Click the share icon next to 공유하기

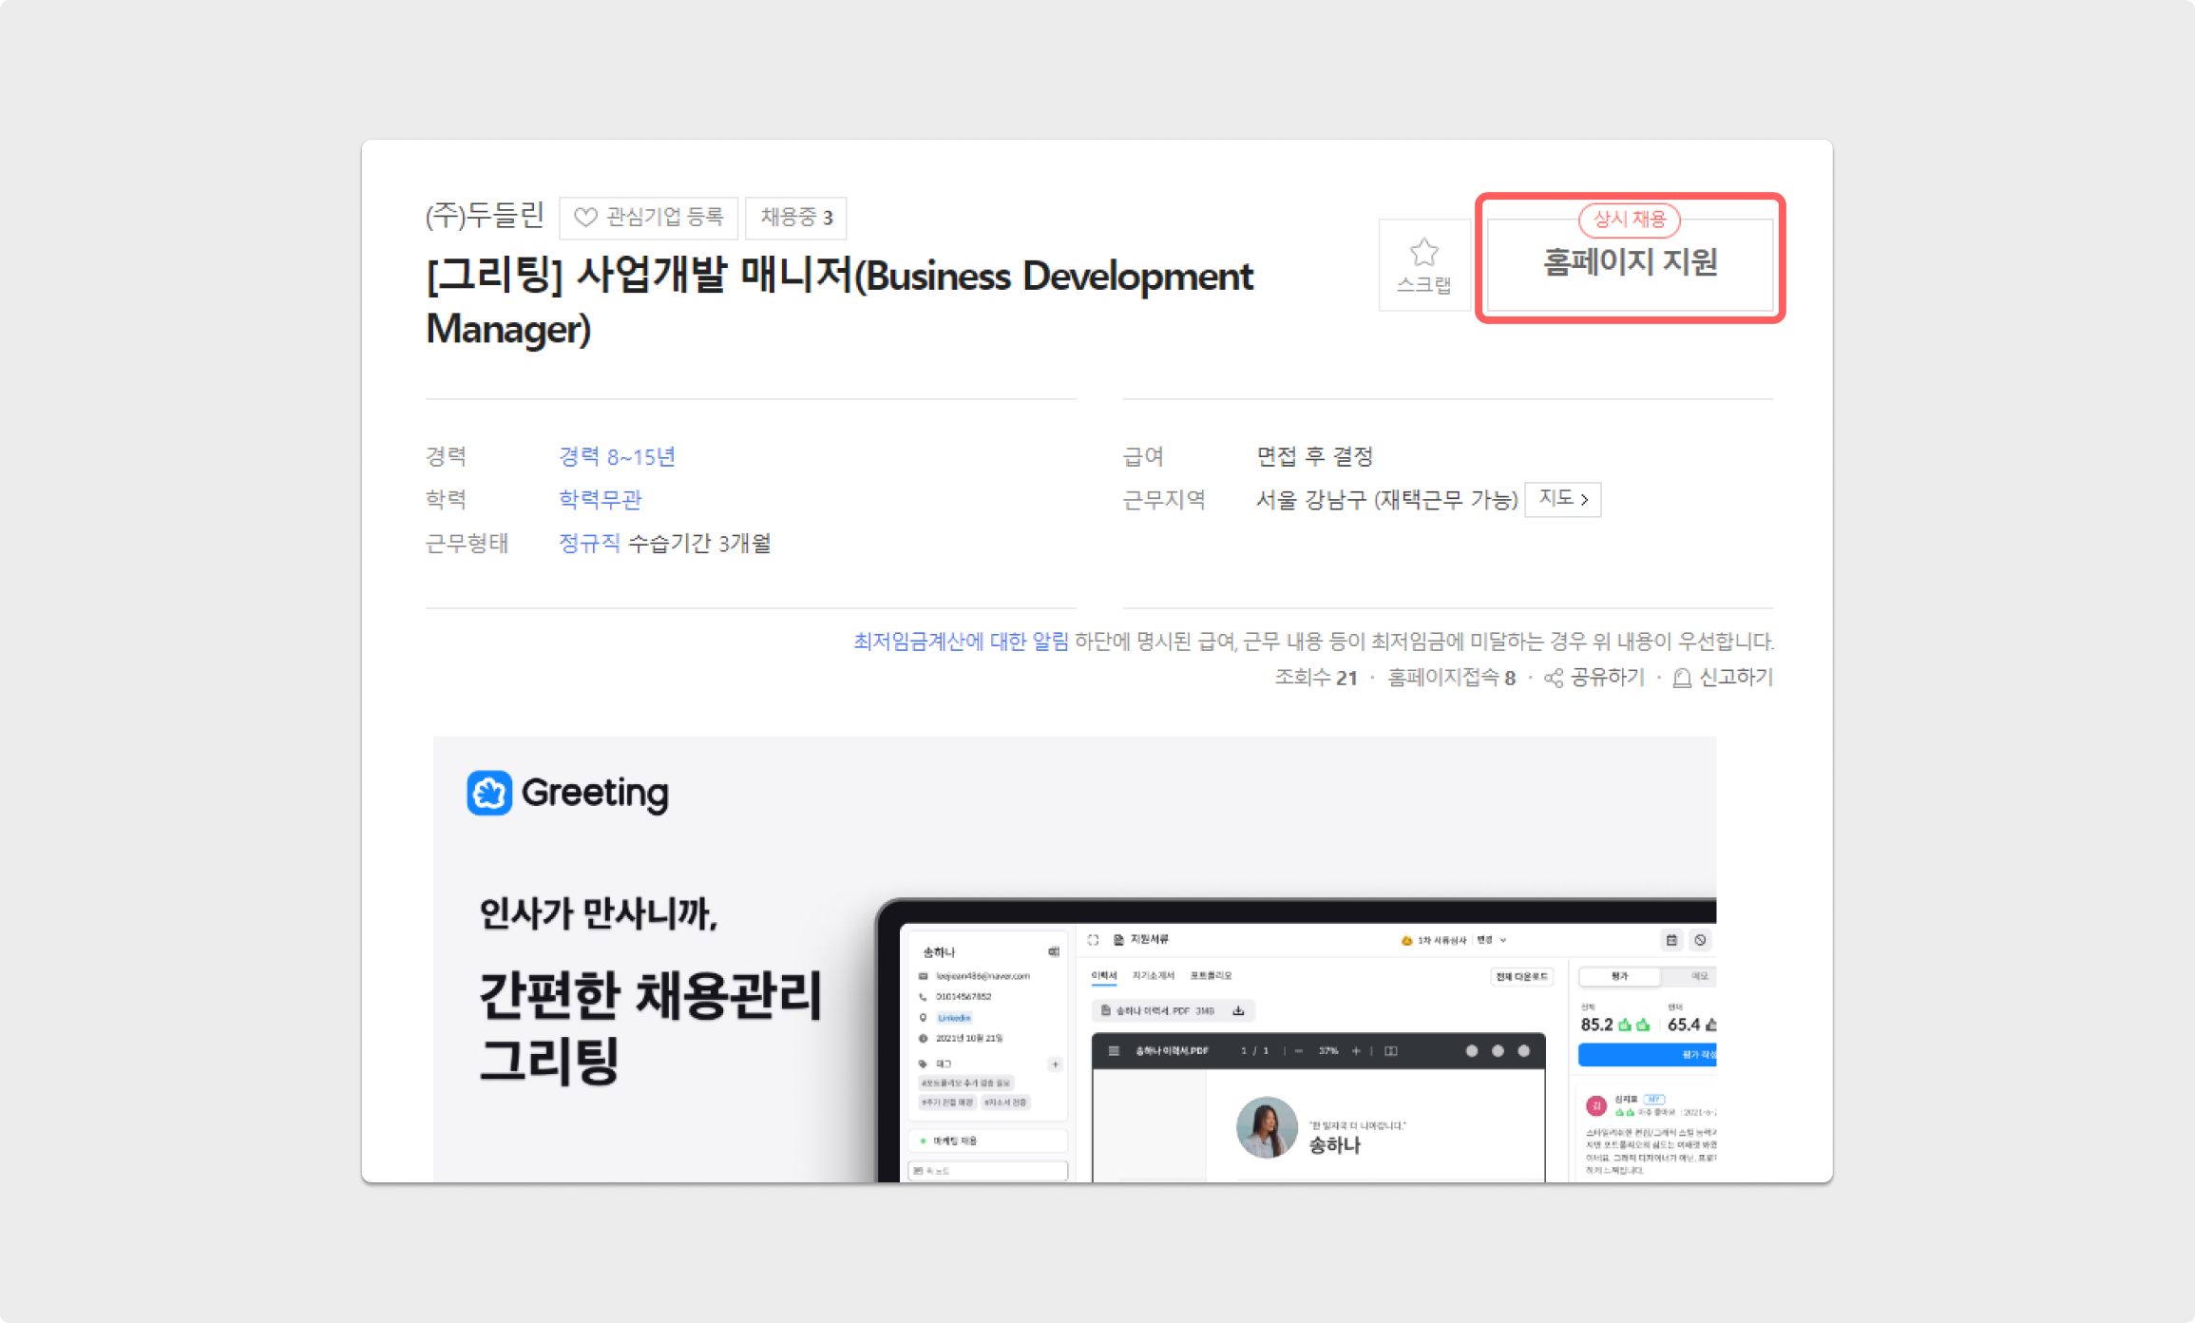(1554, 678)
